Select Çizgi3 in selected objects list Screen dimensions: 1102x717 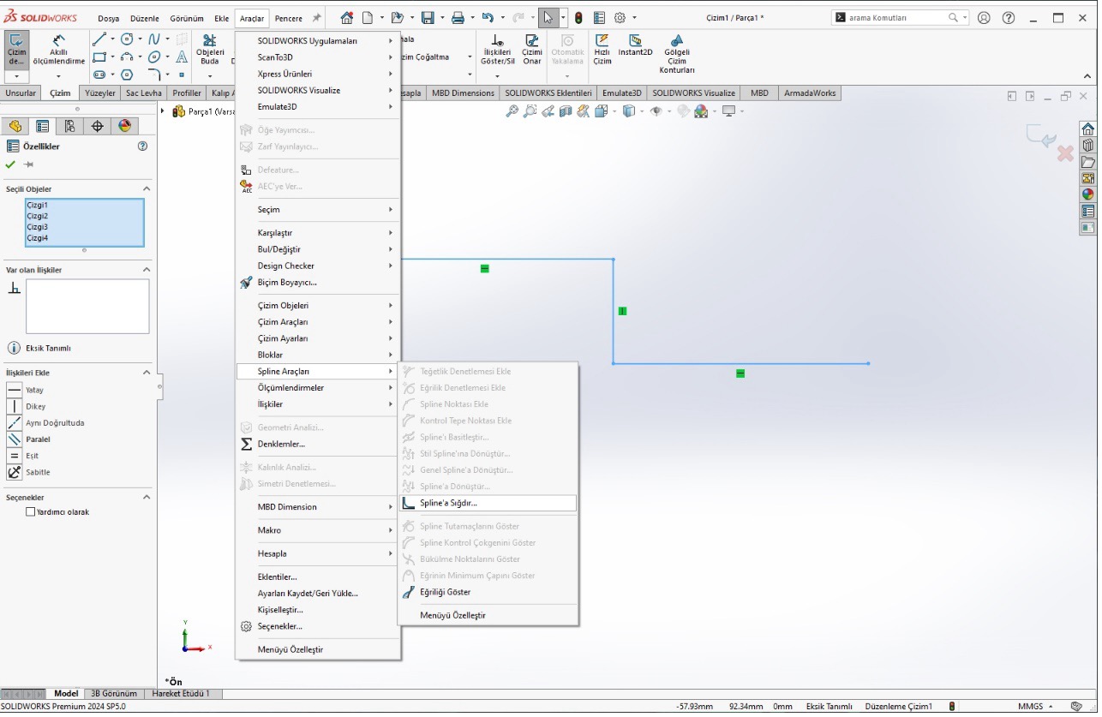click(x=38, y=227)
